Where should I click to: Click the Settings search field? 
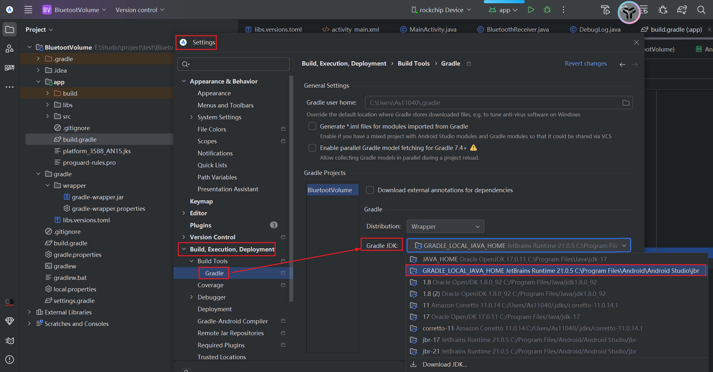click(x=233, y=64)
